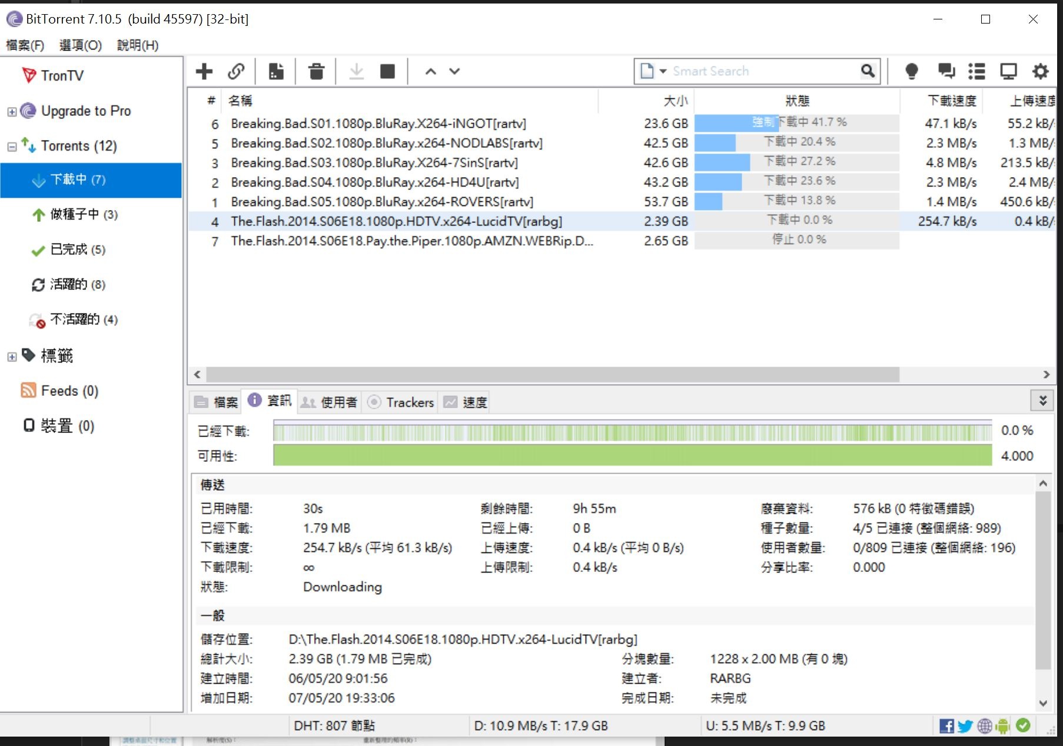Click the list view toggle icon
Viewport: 1063px width, 746px height.
click(976, 71)
